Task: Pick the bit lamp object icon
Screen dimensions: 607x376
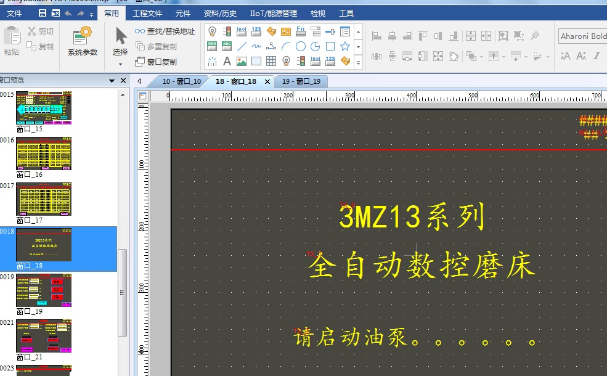Action: [x=212, y=31]
